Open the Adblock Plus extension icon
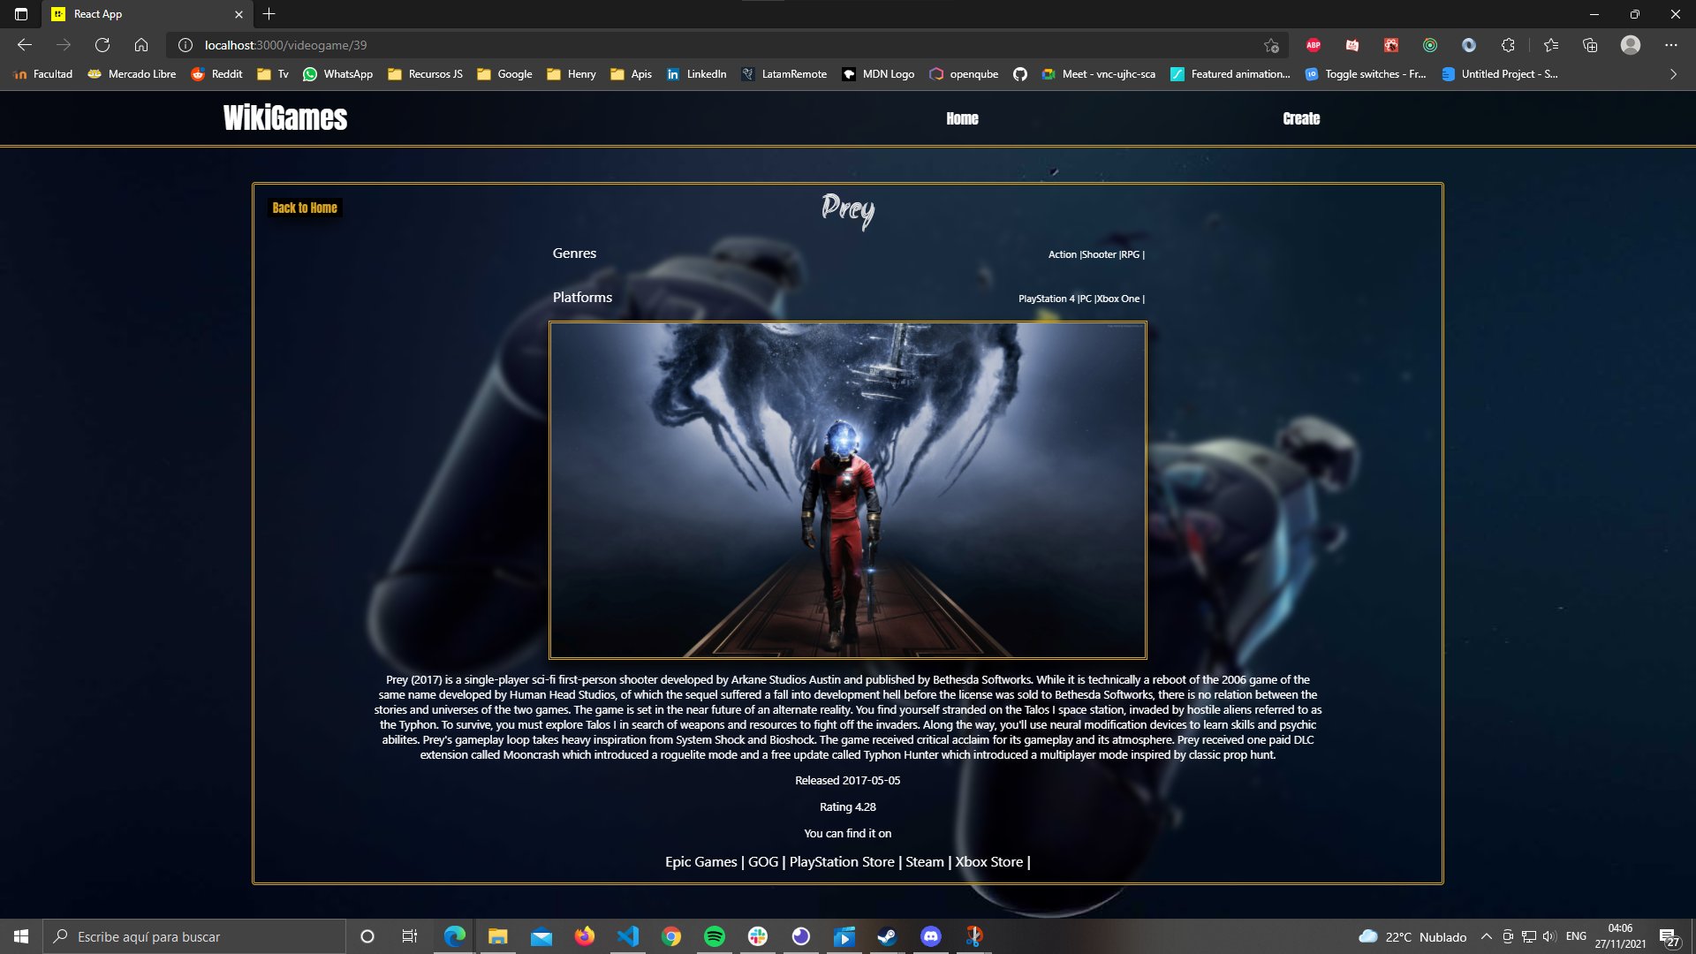 coord(1314,45)
